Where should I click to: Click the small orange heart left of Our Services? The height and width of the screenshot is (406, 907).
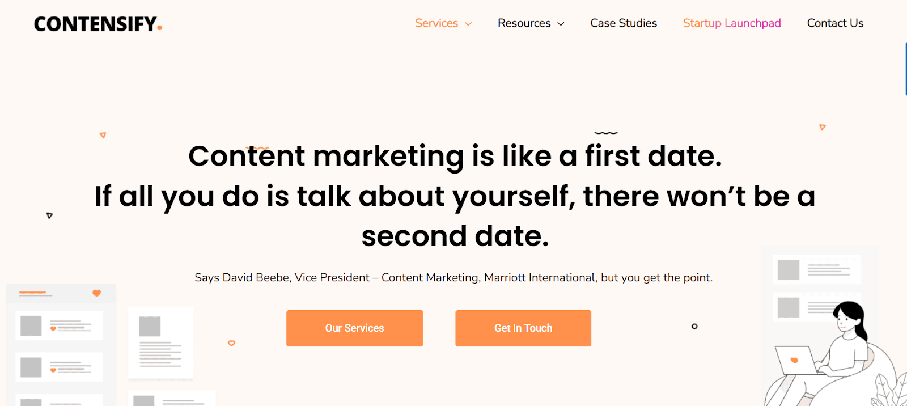(x=231, y=343)
